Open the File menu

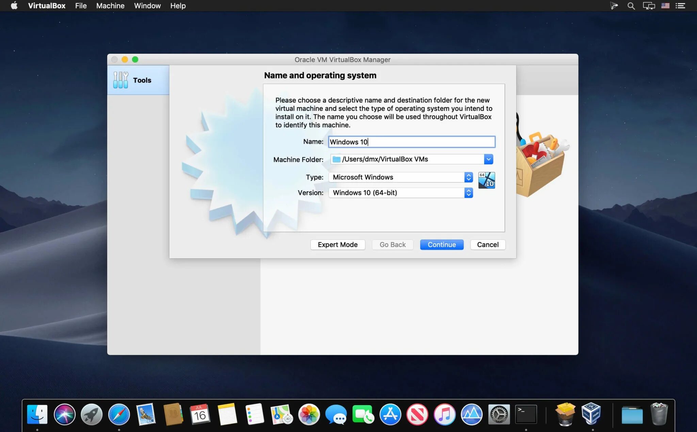[81, 6]
